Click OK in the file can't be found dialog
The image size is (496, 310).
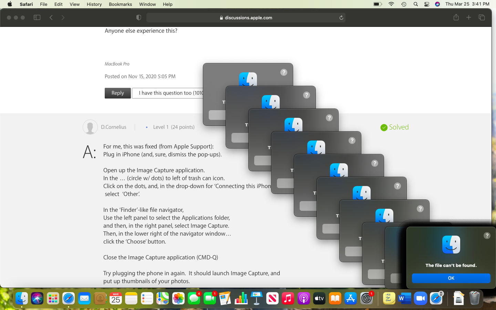[x=451, y=278]
